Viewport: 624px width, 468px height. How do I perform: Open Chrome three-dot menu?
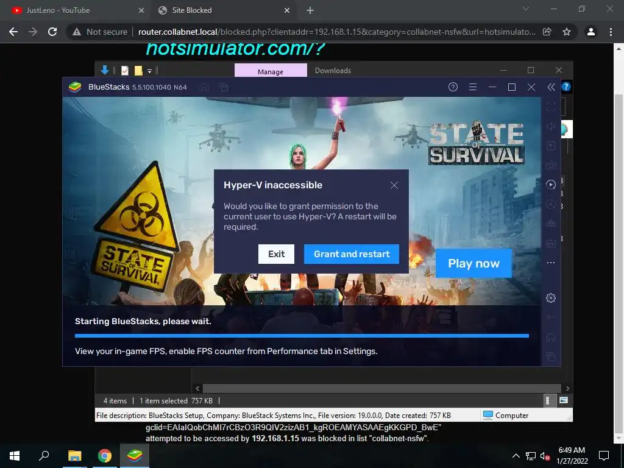(611, 32)
